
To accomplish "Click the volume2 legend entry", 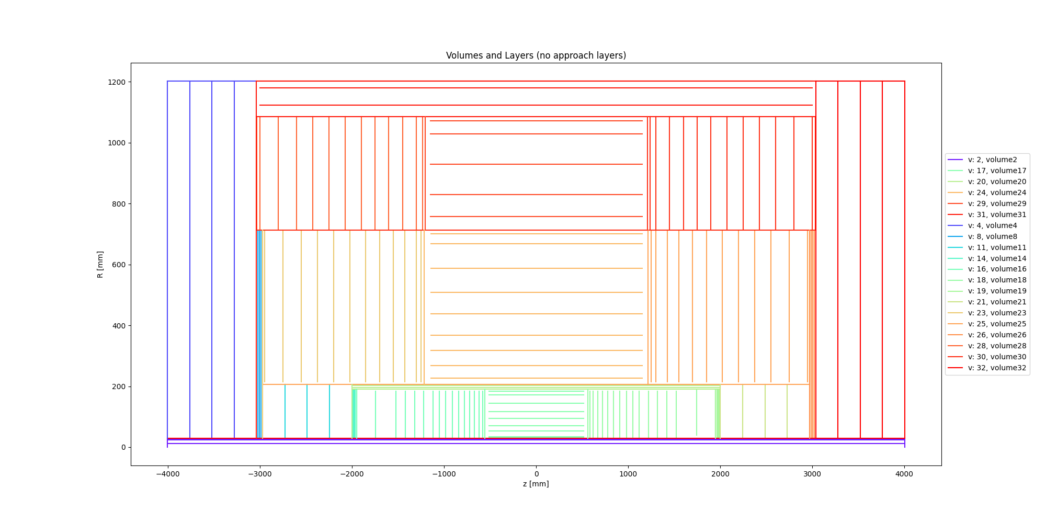I will (x=987, y=160).
